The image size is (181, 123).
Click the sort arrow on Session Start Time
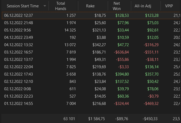(x=45, y=6)
